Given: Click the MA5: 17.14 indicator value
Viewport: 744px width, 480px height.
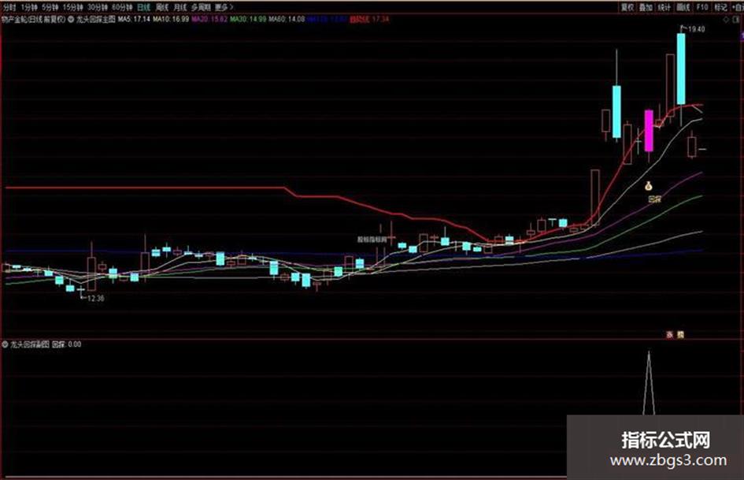Looking at the screenshot, I should click(135, 20).
